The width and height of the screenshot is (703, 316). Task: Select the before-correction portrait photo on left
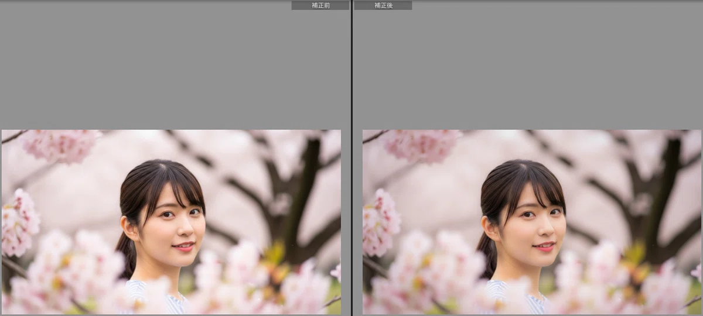pyautogui.click(x=171, y=222)
